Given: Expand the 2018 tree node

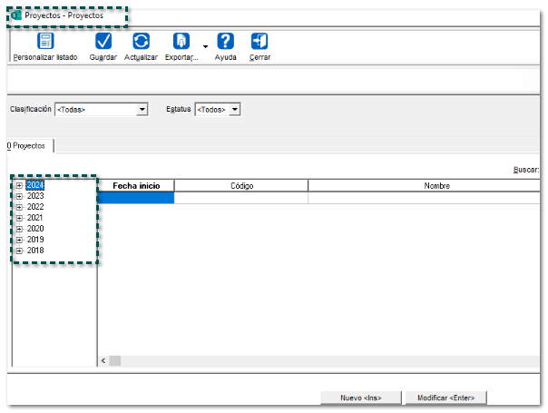Looking at the screenshot, I should click(19, 251).
